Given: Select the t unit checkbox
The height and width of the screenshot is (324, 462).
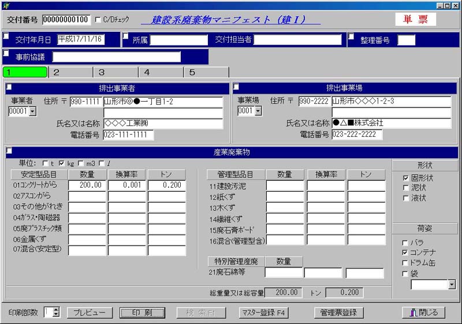Looking at the screenshot, I should [45, 163].
